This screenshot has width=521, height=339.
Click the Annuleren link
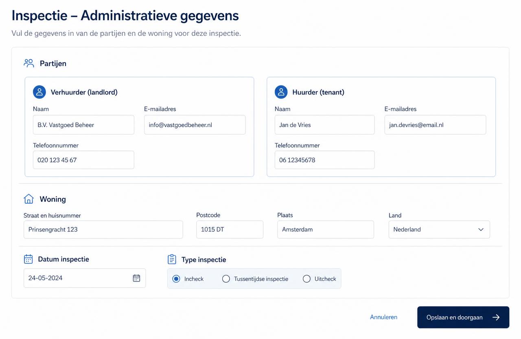[x=383, y=317]
